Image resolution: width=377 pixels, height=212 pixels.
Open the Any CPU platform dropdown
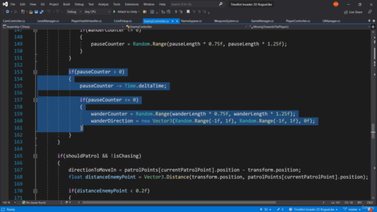[x=97, y=12]
